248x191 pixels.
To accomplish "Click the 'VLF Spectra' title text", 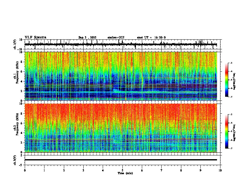I will [x=35, y=37].
